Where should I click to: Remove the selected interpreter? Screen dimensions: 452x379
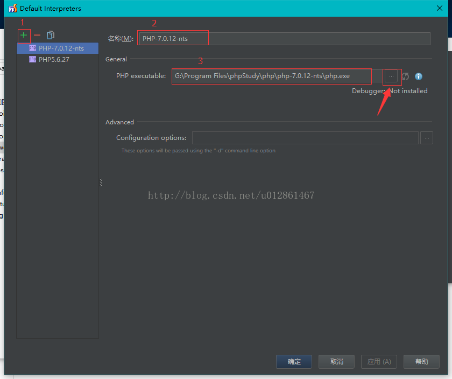[x=37, y=35]
